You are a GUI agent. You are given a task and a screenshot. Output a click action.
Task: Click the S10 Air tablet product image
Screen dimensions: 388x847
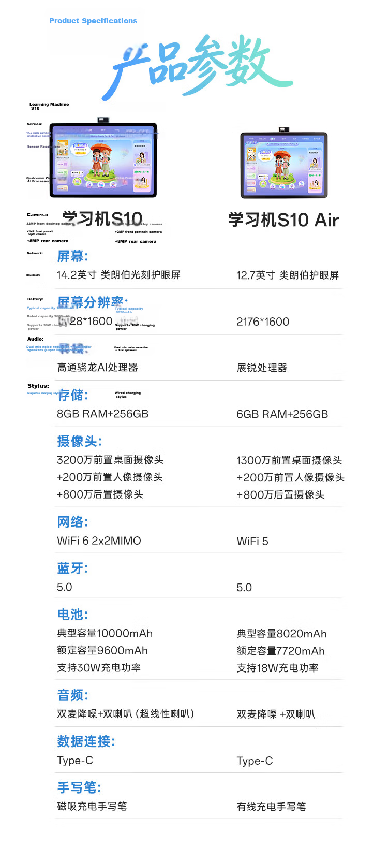click(x=283, y=163)
